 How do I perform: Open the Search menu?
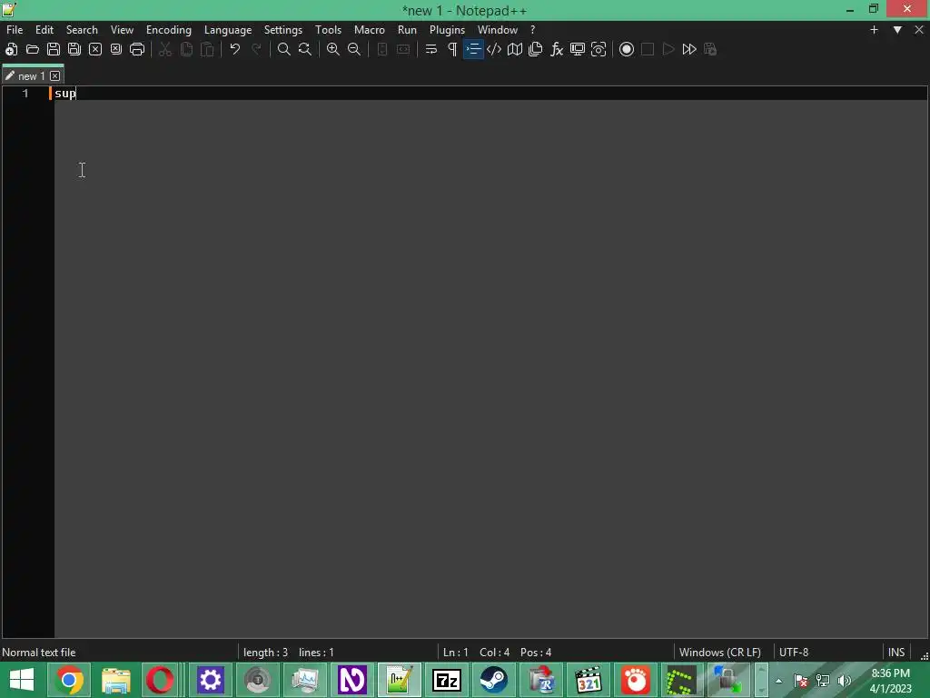(82, 30)
